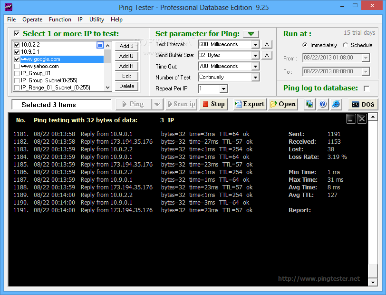Click Add S button
This screenshot has width=386, height=295.
[x=126, y=46]
